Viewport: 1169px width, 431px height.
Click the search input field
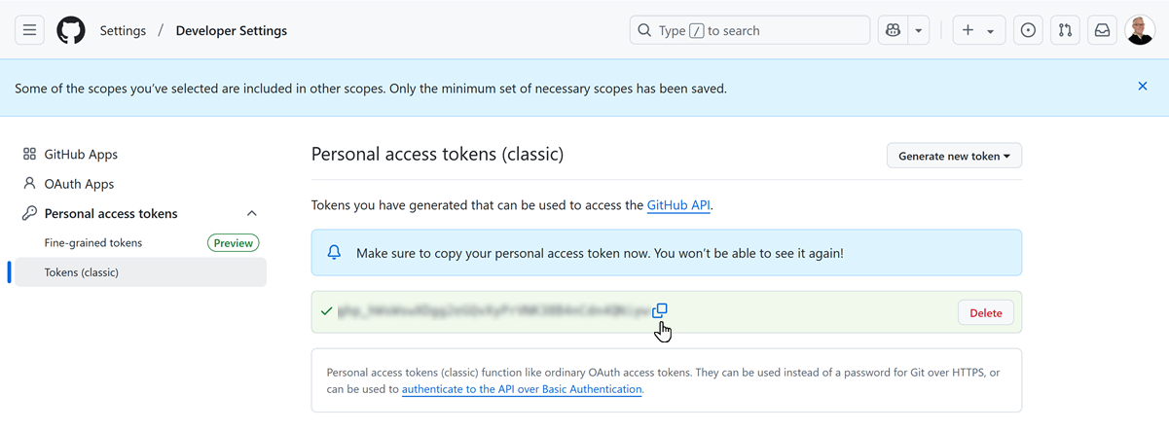(749, 30)
